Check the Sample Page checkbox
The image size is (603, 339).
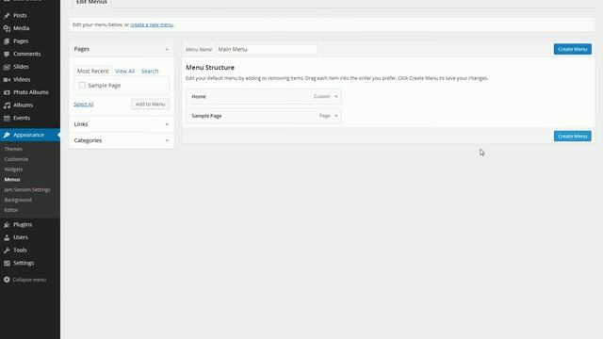tap(82, 86)
